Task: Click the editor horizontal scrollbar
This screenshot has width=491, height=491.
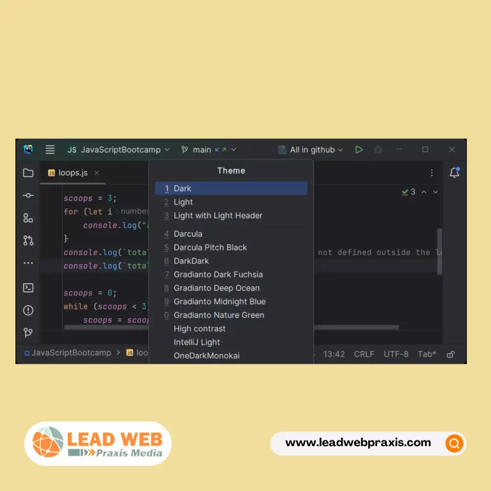Action: point(356,327)
